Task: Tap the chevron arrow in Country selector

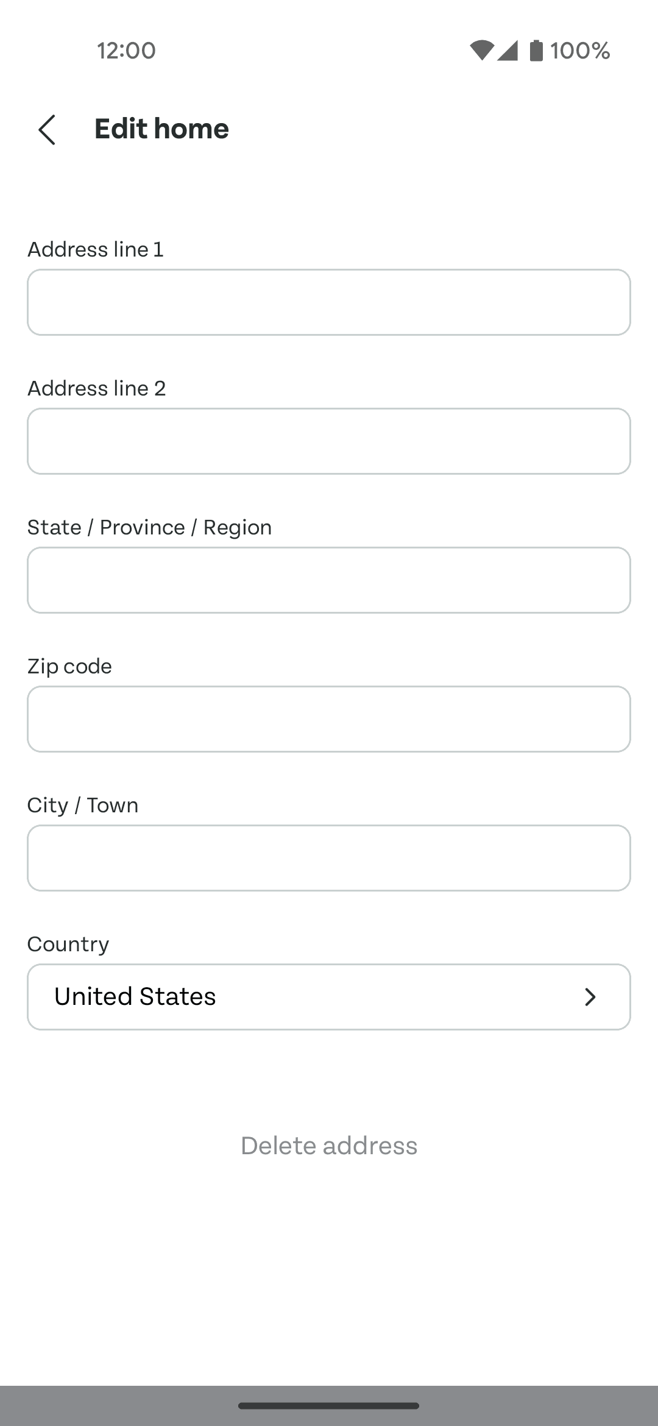Action: [590, 997]
